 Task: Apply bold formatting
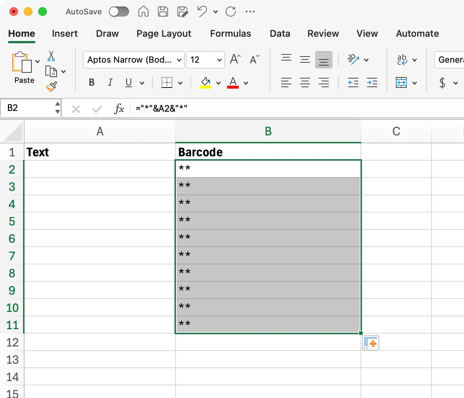[x=91, y=82]
